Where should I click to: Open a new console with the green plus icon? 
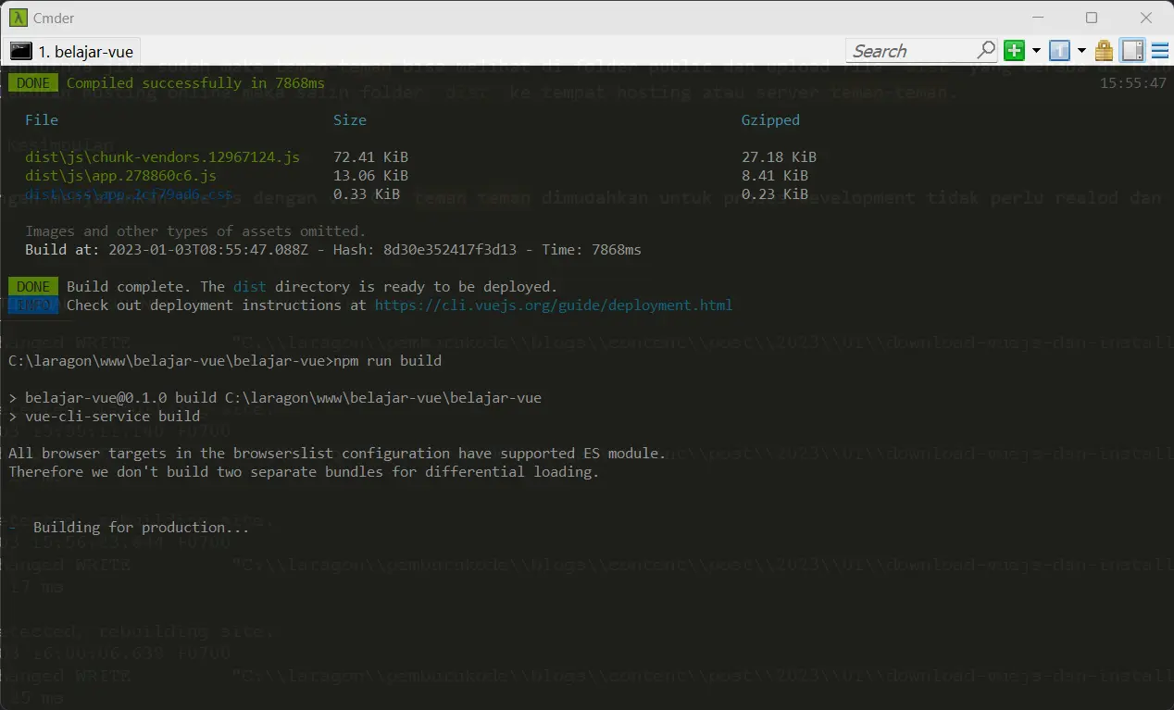pos(1015,51)
